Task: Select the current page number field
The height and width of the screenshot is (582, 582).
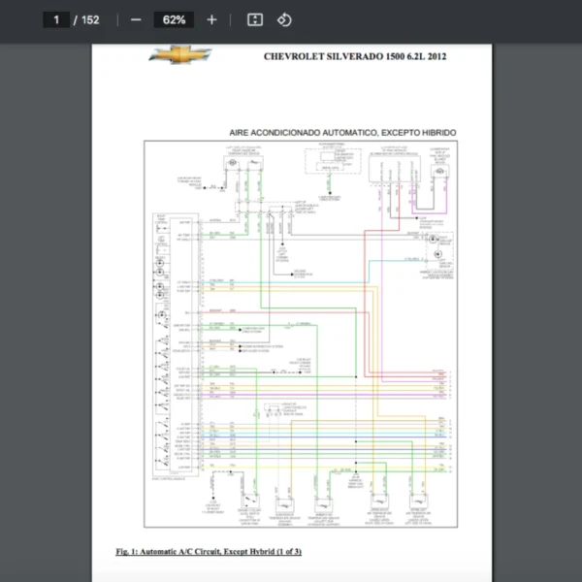Action: pos(55,19)
